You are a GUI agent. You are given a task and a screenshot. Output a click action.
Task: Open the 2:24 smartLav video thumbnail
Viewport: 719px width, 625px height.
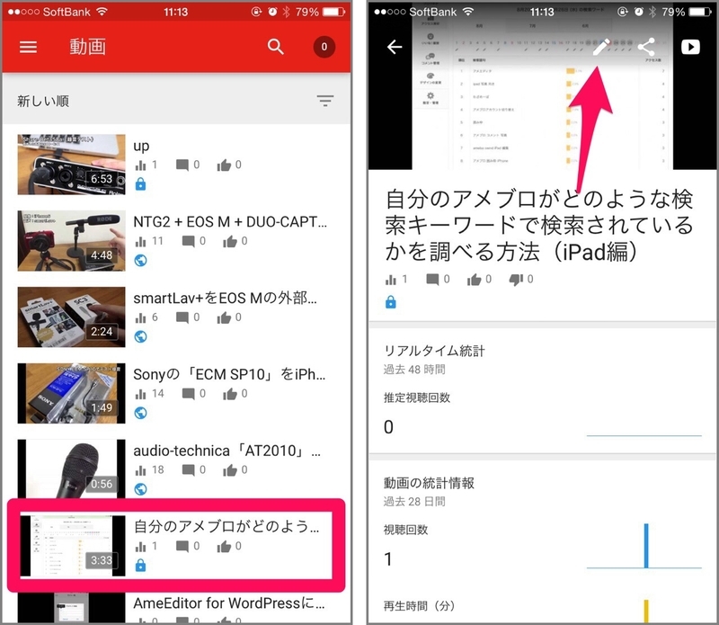pyautogui.click(x=72, y=317)
